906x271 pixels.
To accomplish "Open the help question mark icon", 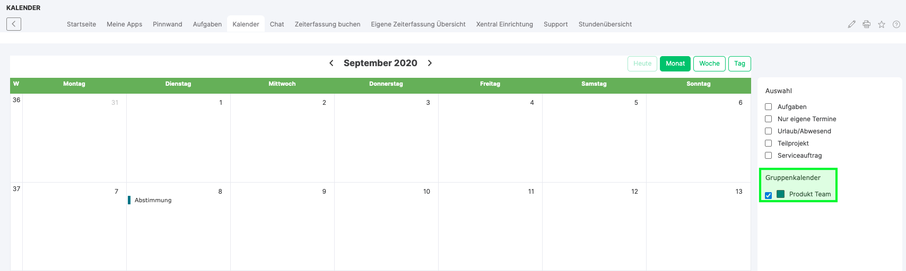I will tap(896, 24).
